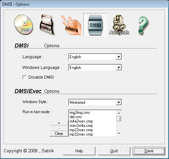The image size is (169, 159).
Task: Open the Windows Style dropdown
Action: 119,102
